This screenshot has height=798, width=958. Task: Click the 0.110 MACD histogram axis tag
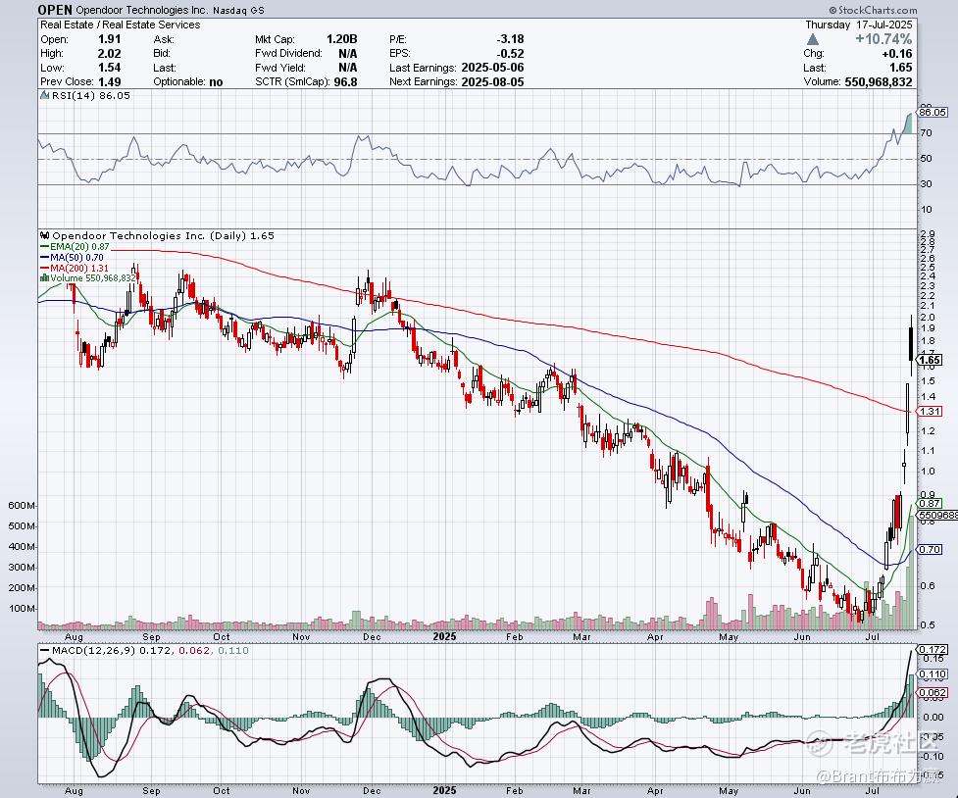pos(933,673)
